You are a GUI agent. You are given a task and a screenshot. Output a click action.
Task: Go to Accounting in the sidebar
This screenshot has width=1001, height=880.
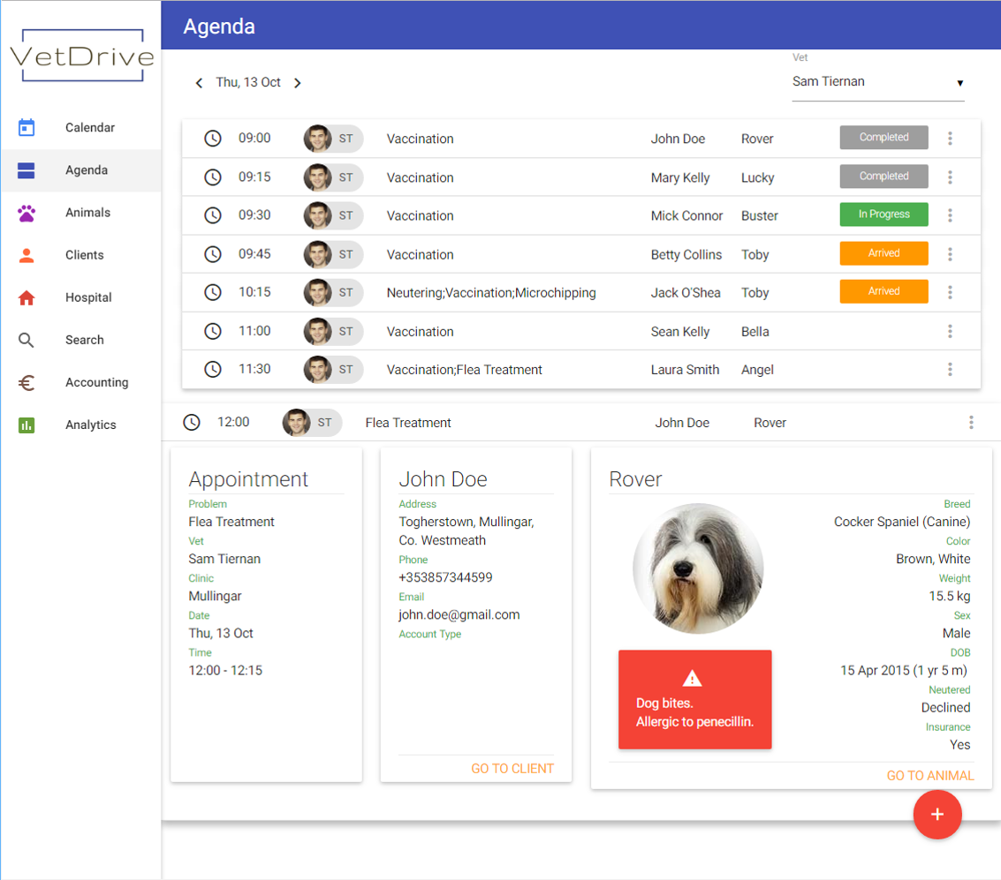[81, 382]
